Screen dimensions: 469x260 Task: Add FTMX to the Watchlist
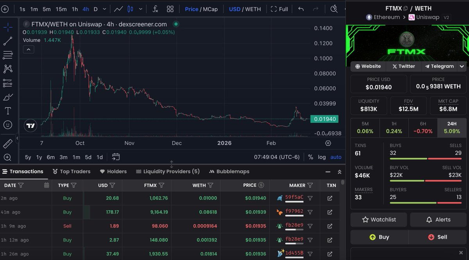(378, 219)
